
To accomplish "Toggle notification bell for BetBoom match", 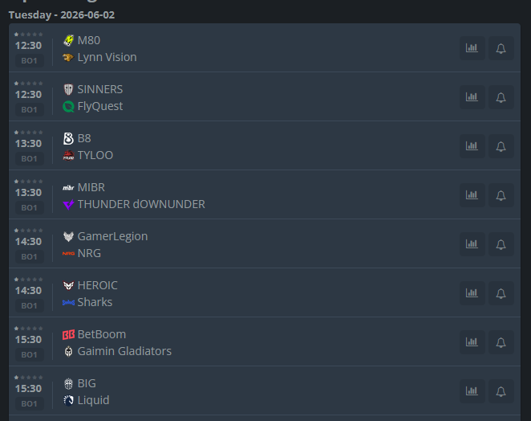I will click(501, 342).
